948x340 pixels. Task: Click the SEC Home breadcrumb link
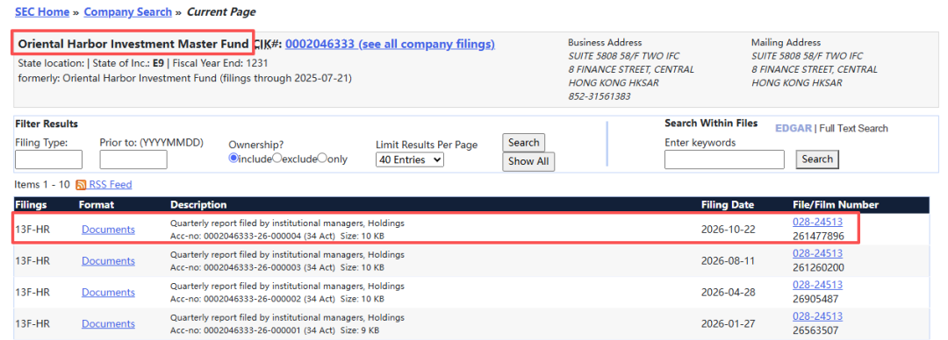[x=42, y=12]
